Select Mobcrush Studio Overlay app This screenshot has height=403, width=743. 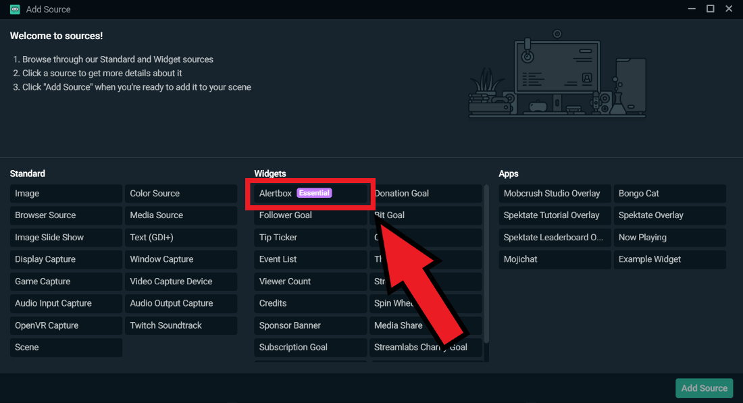click(555, 193)
